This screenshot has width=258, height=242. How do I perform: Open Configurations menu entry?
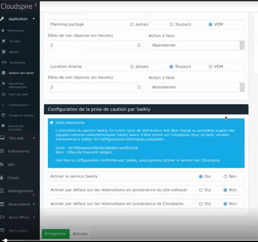[x=18, y=105]
